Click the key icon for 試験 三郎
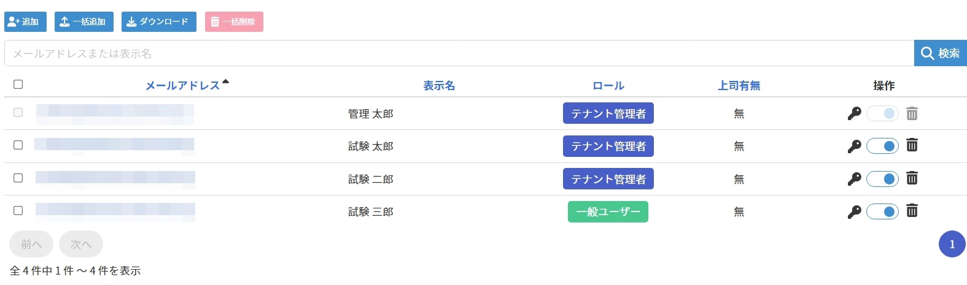This screenshot has width=967, height=285. (x=854, y=211)
